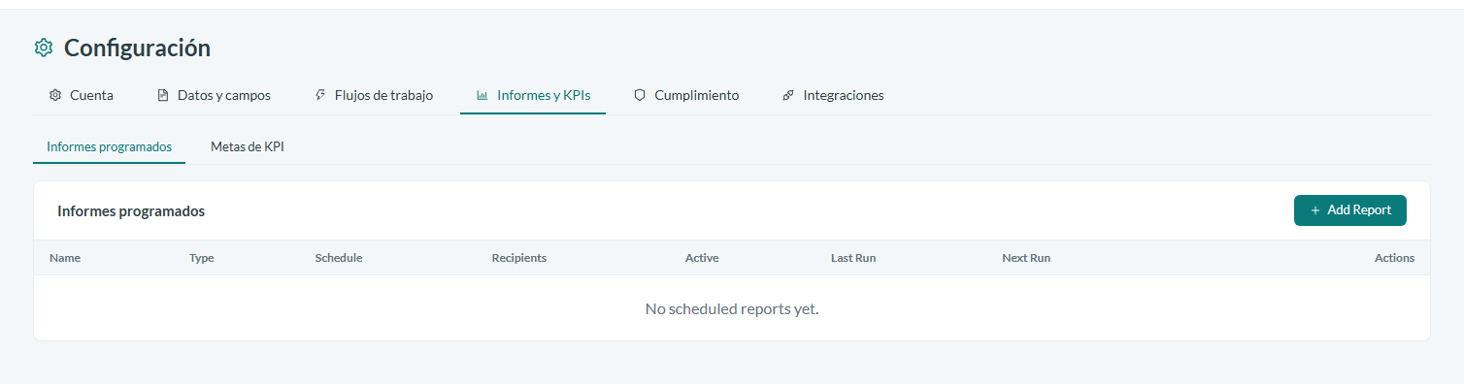Open Flujos de trabajo tab
Viewport: 1464px width, 384px height.
click(374, 95)
